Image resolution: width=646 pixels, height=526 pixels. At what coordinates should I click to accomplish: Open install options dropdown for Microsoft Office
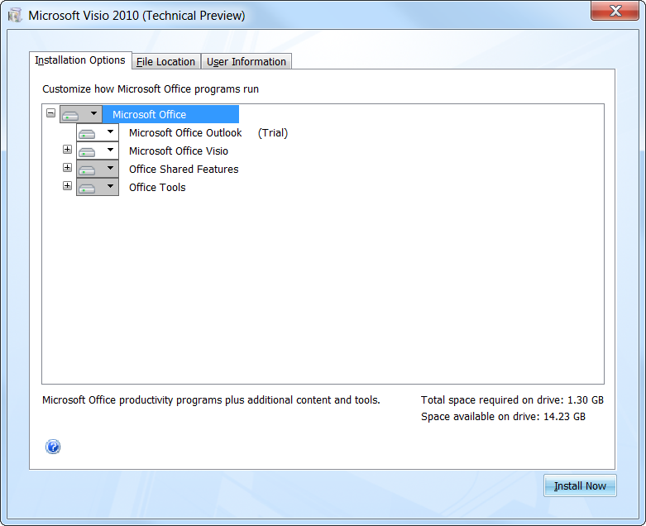pos(81,114)
